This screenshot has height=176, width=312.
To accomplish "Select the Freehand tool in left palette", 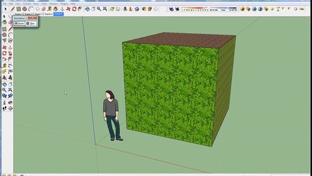I will [x=10, y=41].
